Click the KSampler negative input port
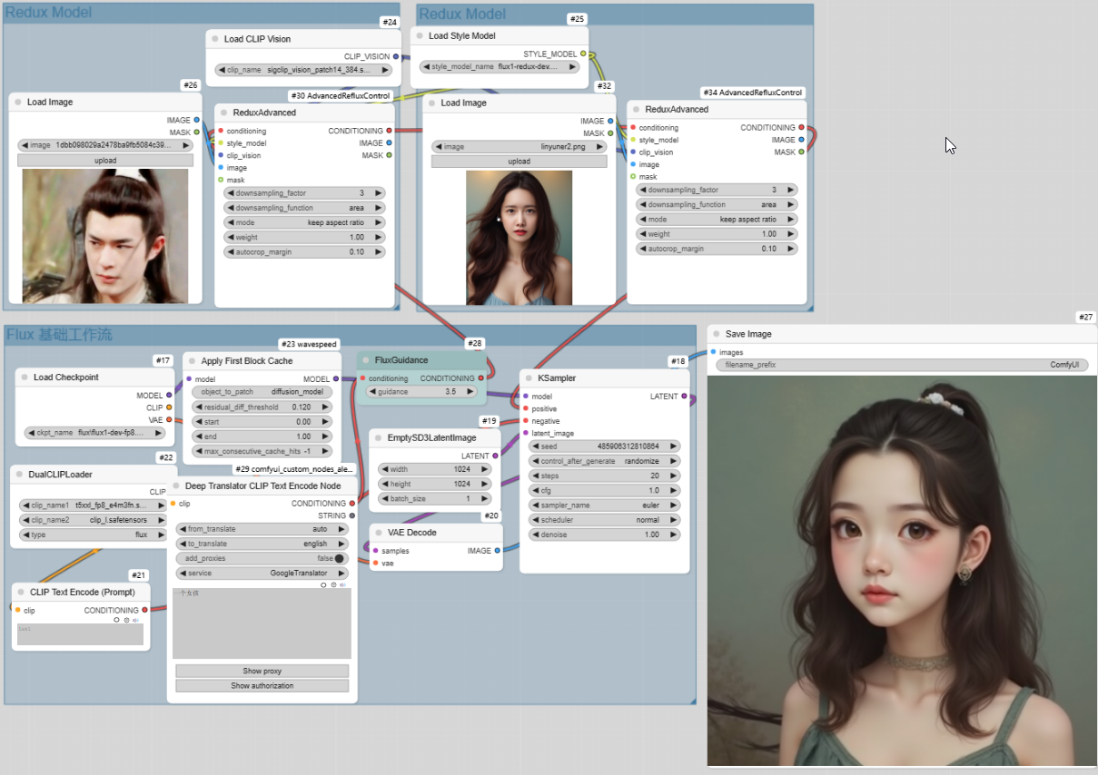 tap(525, 421)
